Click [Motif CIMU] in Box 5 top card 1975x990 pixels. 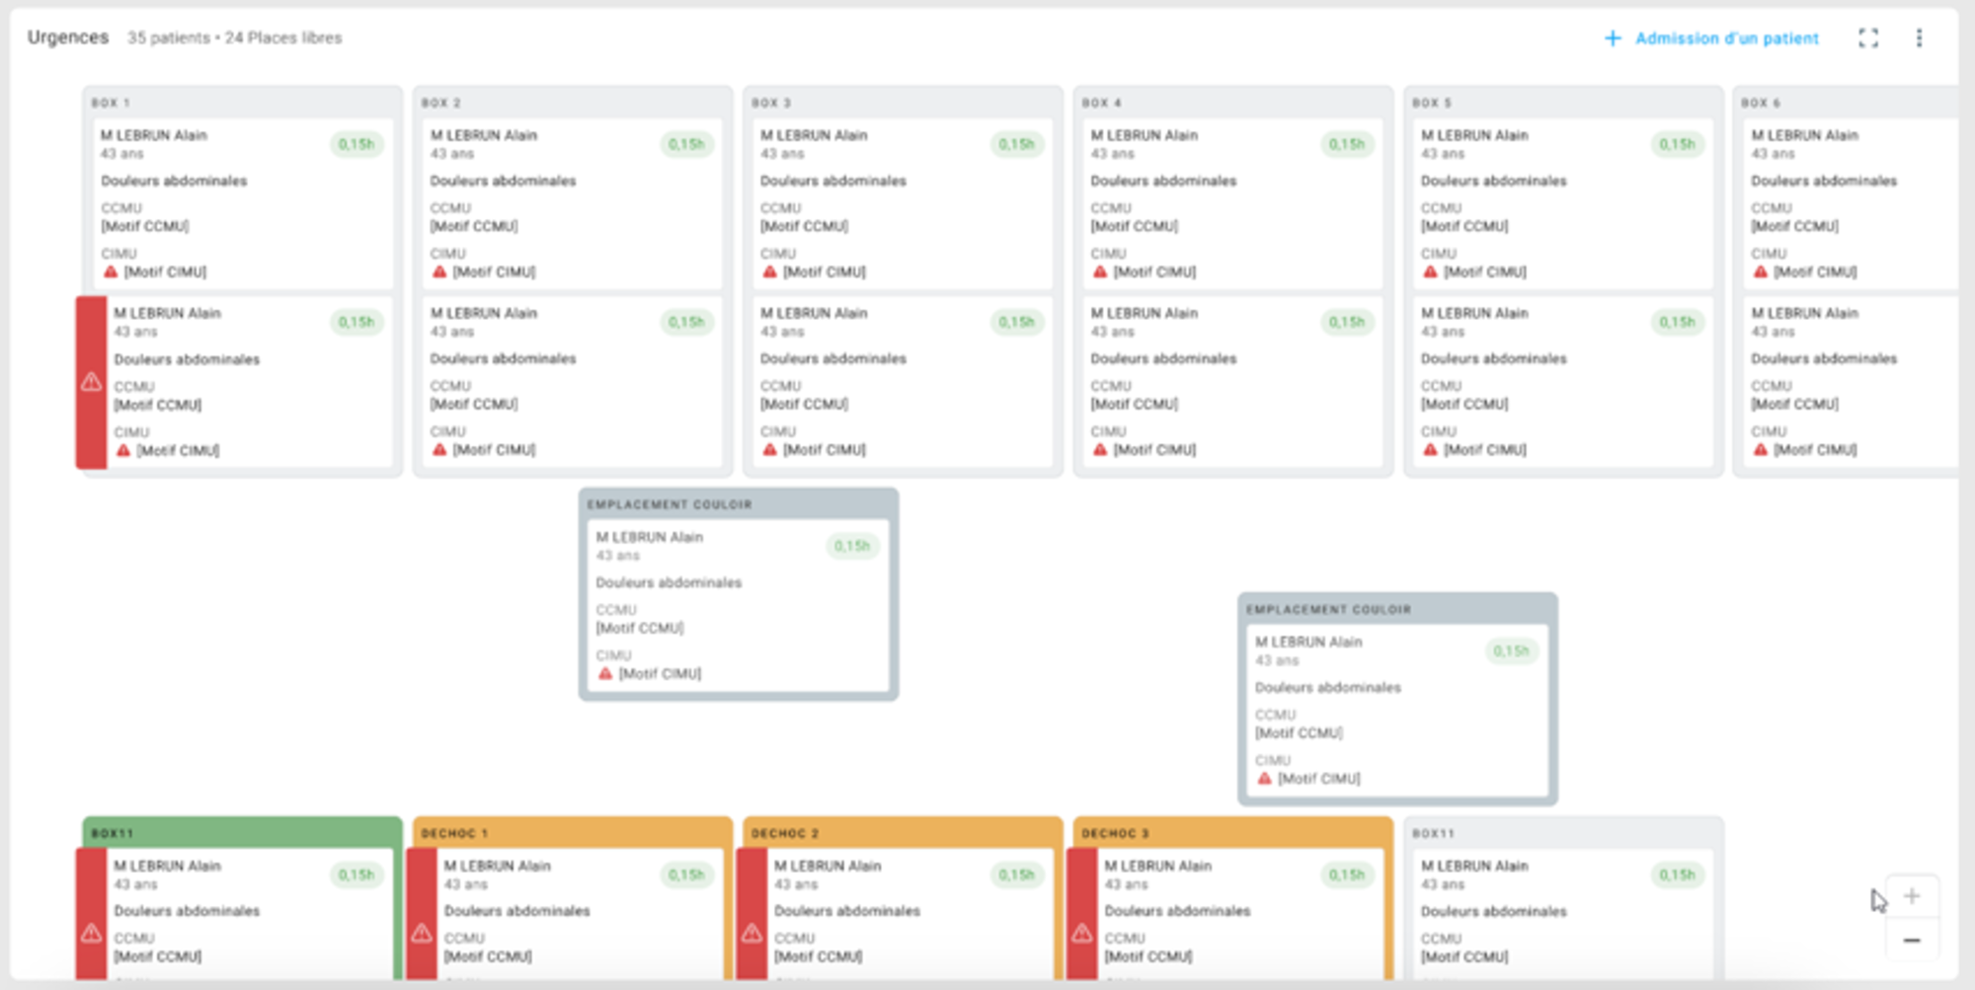(x=1485, y=271)
